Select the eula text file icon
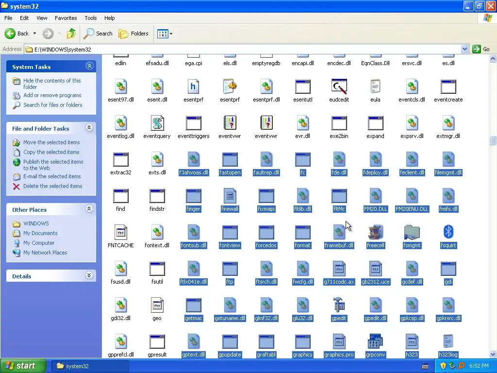 [x=375, y=86]
